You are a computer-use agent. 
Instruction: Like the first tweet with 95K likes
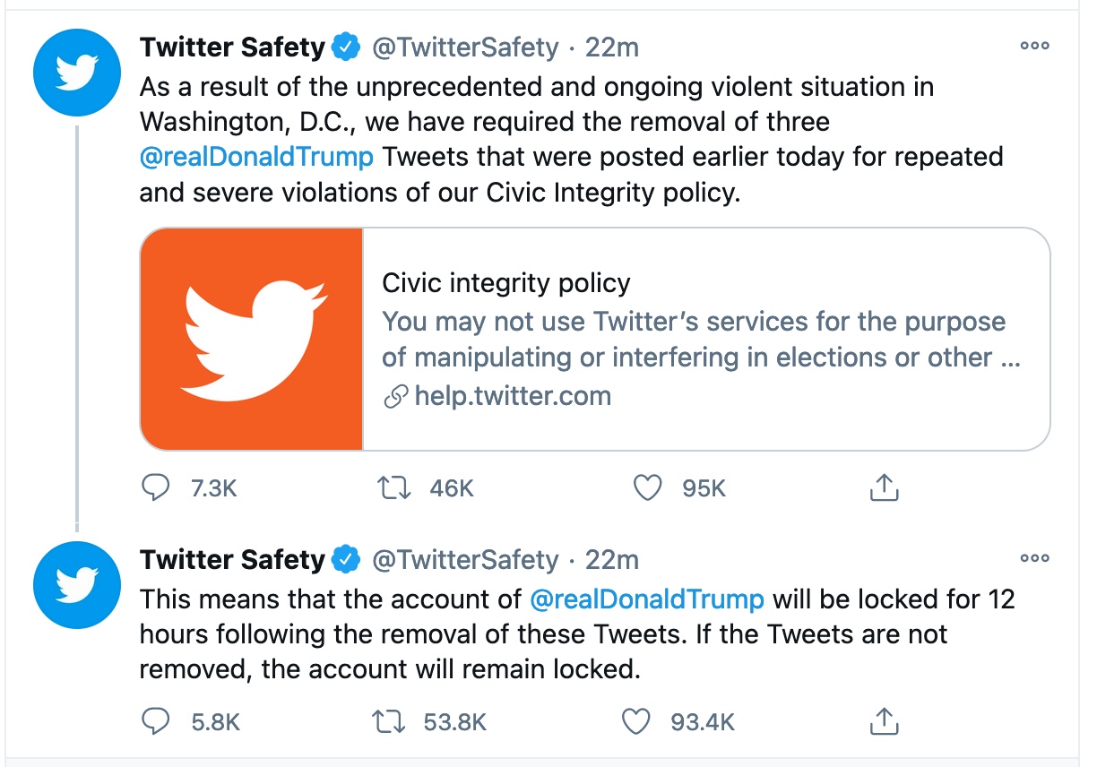coord(647,488)
